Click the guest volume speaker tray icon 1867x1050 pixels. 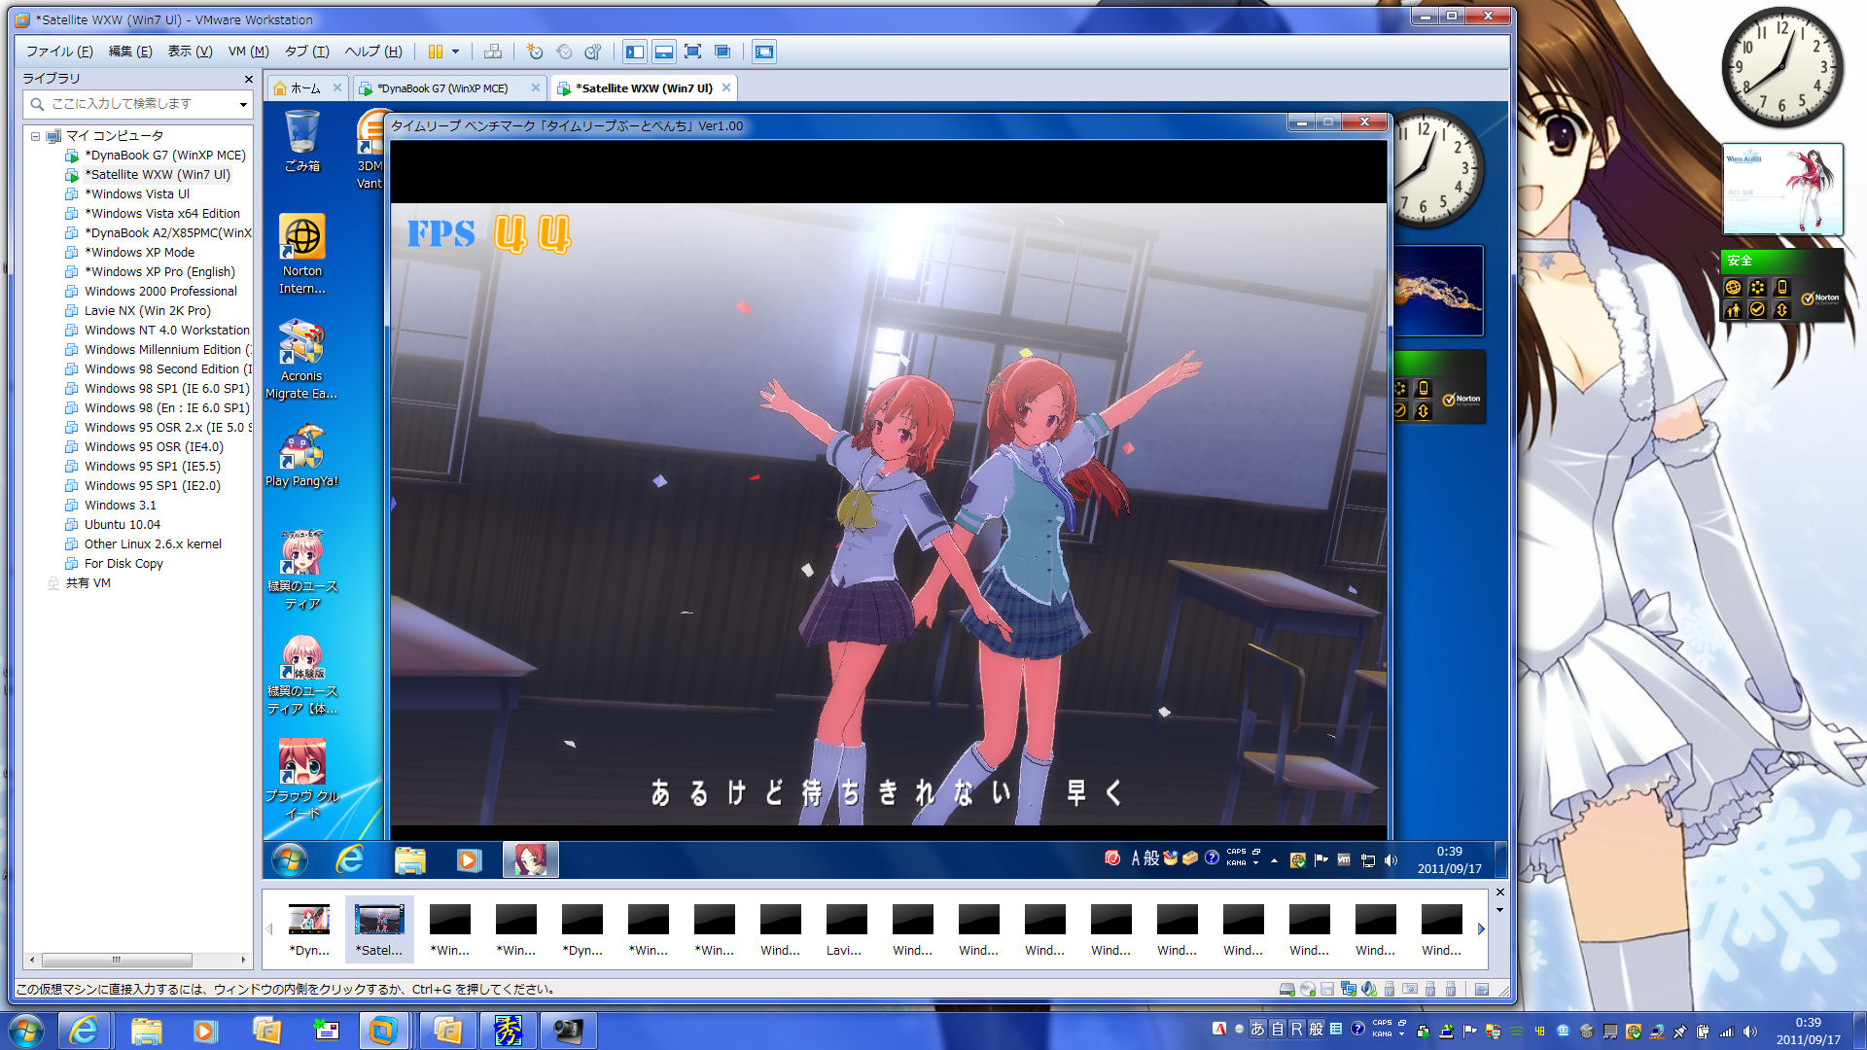tap(1391, 860)
